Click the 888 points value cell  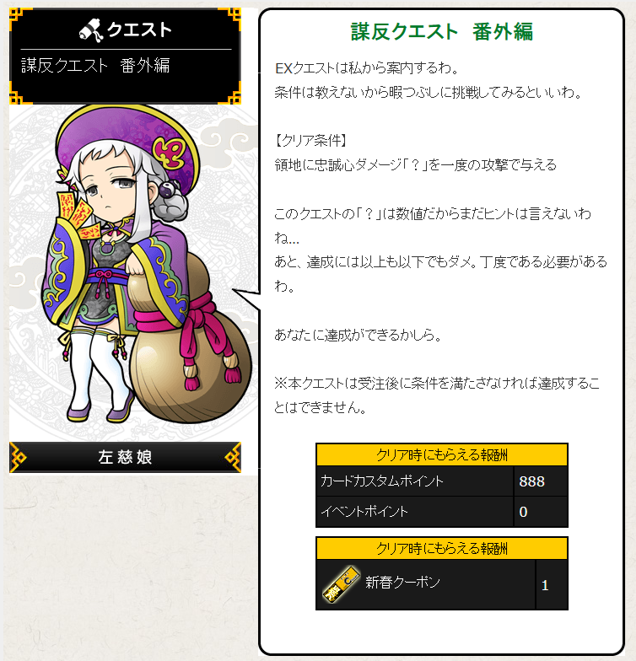click(x=541, y=481)
